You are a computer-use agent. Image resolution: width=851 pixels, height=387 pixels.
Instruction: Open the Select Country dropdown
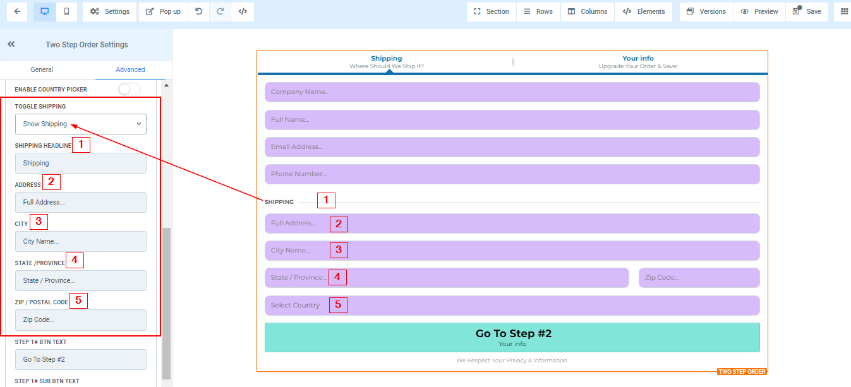point(512,306)
